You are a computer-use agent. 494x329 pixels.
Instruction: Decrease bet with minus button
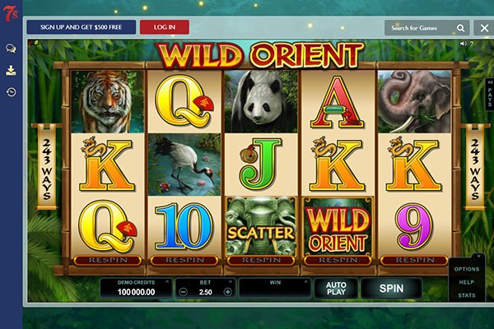pyautogui.click(x=183, y=292)
